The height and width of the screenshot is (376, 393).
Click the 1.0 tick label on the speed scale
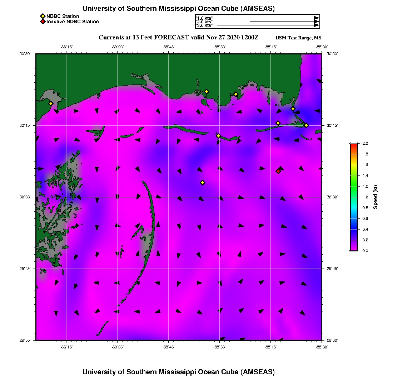click(x=365, y=197)
